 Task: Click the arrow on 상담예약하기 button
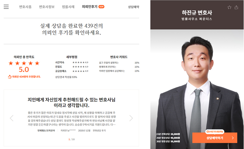pyautogui.click(x=233, y=138)
